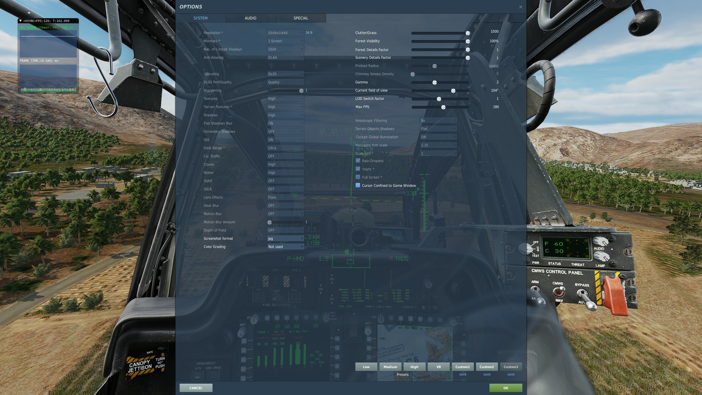The image size is (702, 395).
Task: Open the Lens Effects dropdown
Action: pos(285,197)
